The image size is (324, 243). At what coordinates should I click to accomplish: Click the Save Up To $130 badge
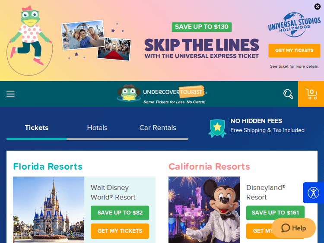coord(202,27)
